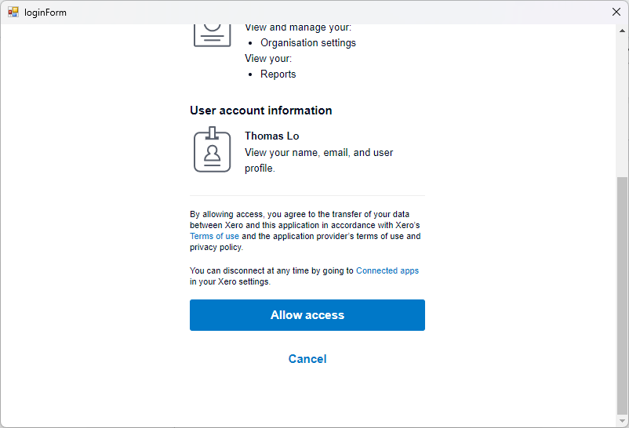Click the 'View your name, email' description
Viewport: 629px width, 428px height.
point(319,161)
